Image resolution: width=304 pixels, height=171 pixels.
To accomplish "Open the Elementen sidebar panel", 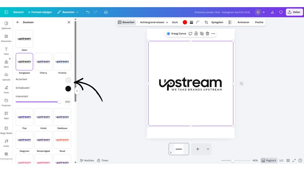I will point(6,38).
